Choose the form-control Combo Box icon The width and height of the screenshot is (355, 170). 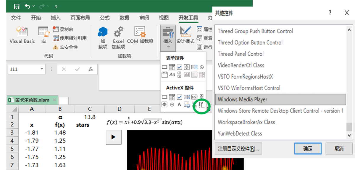172,67
